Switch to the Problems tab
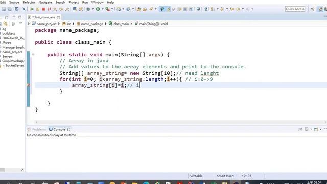This screenshot has height=184, width=327. [37, 129]
